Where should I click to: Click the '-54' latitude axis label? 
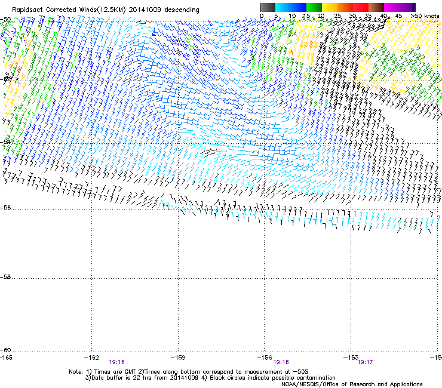coord(5,141)
